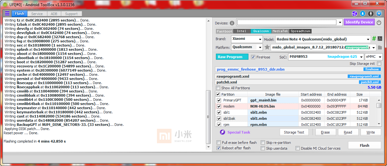Image resolution: width=387 pixels, height=166 pixels.
Task: Select the Qualcomm chipset tab
Action: [261, 31]
